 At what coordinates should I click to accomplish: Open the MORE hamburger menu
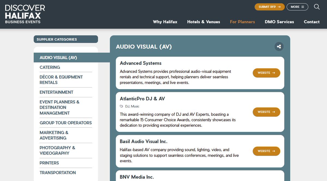[297, 7]
